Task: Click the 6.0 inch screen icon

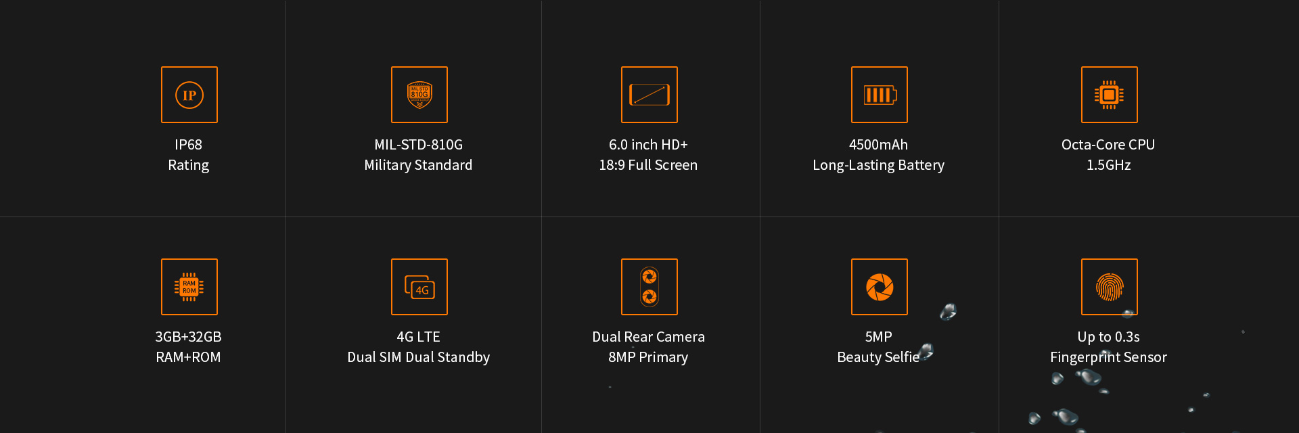Action: [649, 95]
